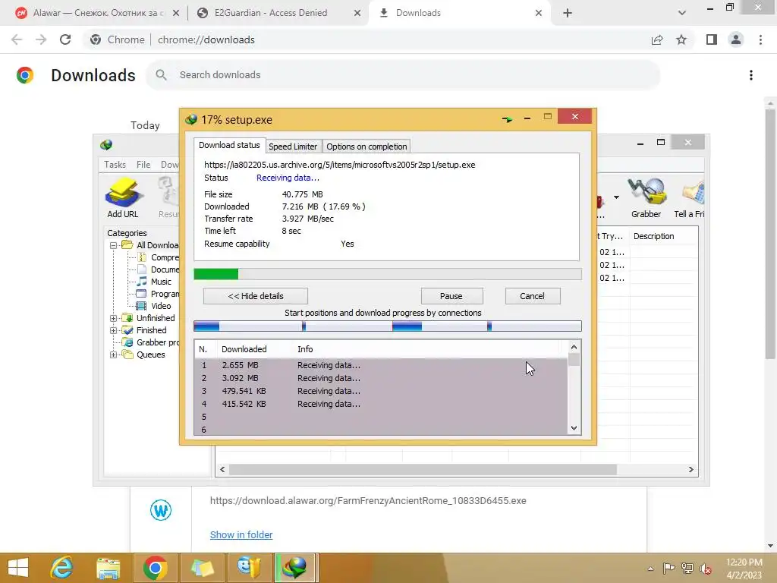Click the Search downloads field
The height and width of the screenshot is (583, 777).
403,75
